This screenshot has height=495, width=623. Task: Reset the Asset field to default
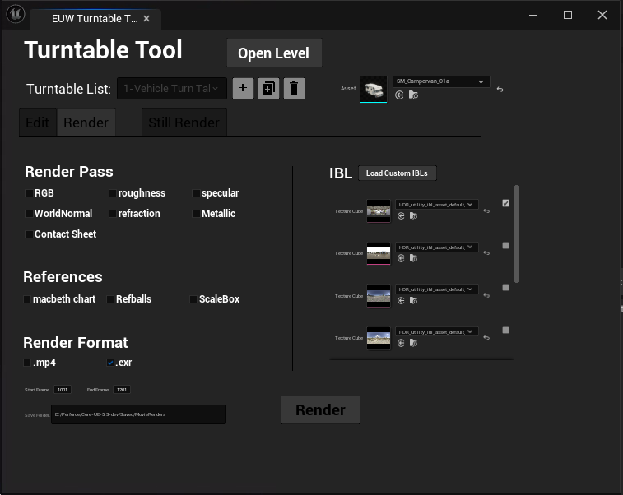coord(500,90)
